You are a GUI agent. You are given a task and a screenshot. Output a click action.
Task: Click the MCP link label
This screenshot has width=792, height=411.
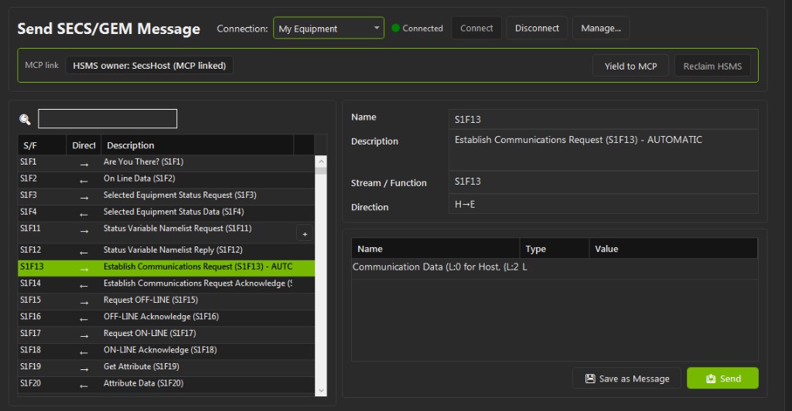[42, 65]
